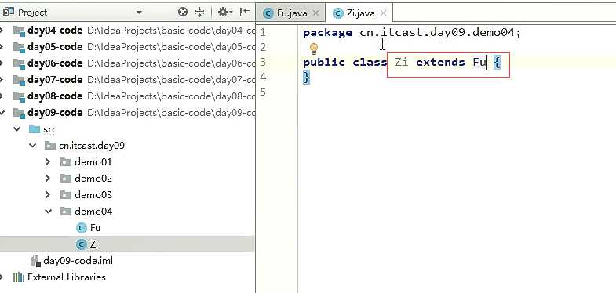616x293 pixels.
Task: Click the closing brace on line 4
Action: tap(306, 78)
